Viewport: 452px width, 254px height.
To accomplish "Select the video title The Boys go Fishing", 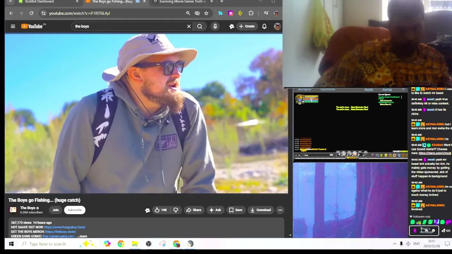I will 44,200.
